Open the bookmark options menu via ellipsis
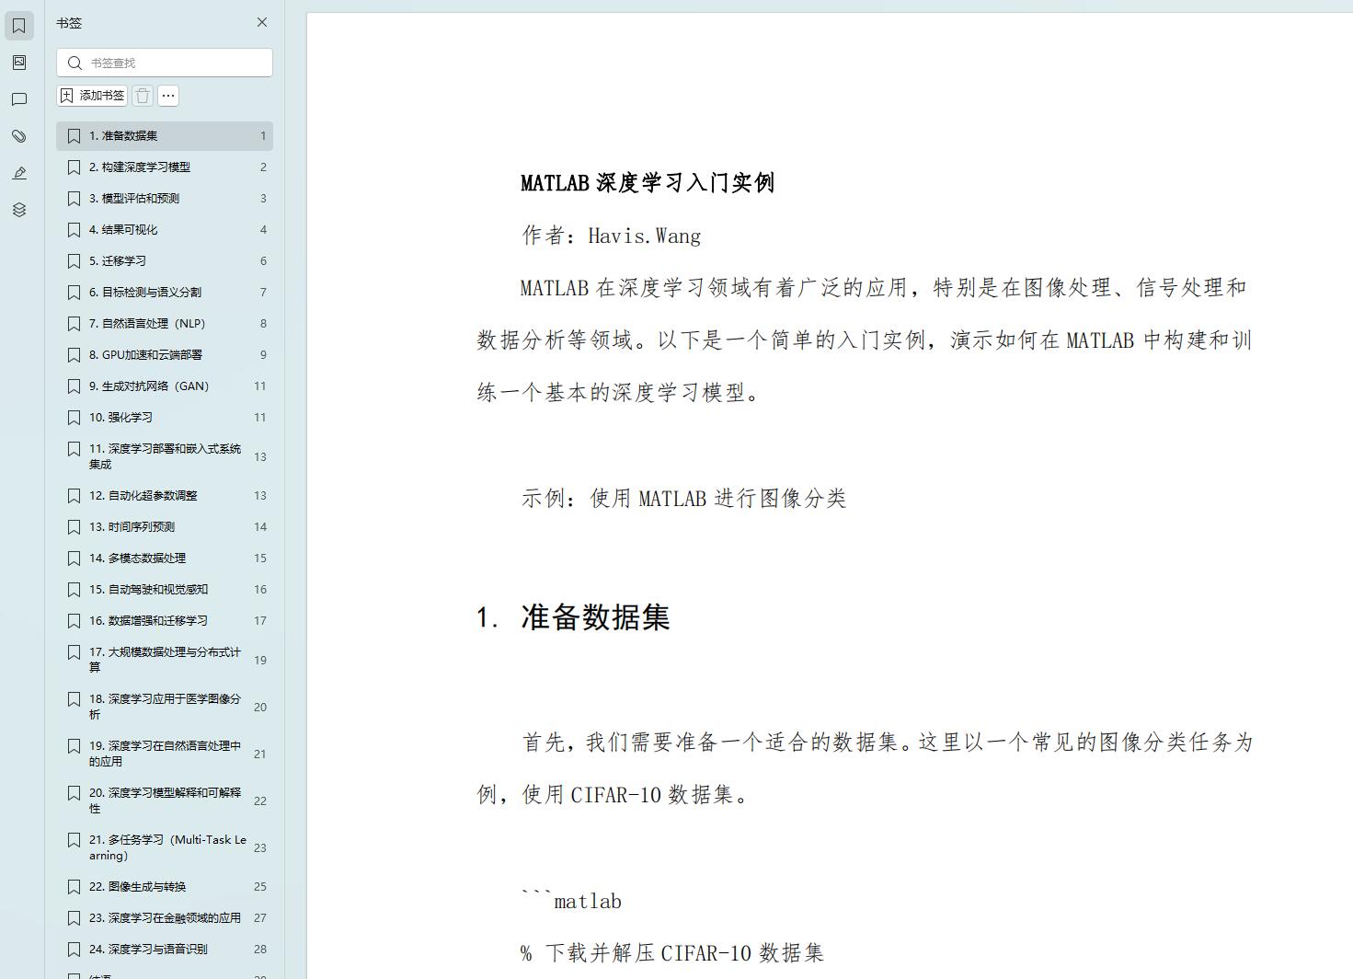 pyautogui.click(x=167, y=95)
